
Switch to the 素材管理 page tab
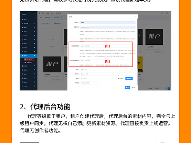(48, 18)
